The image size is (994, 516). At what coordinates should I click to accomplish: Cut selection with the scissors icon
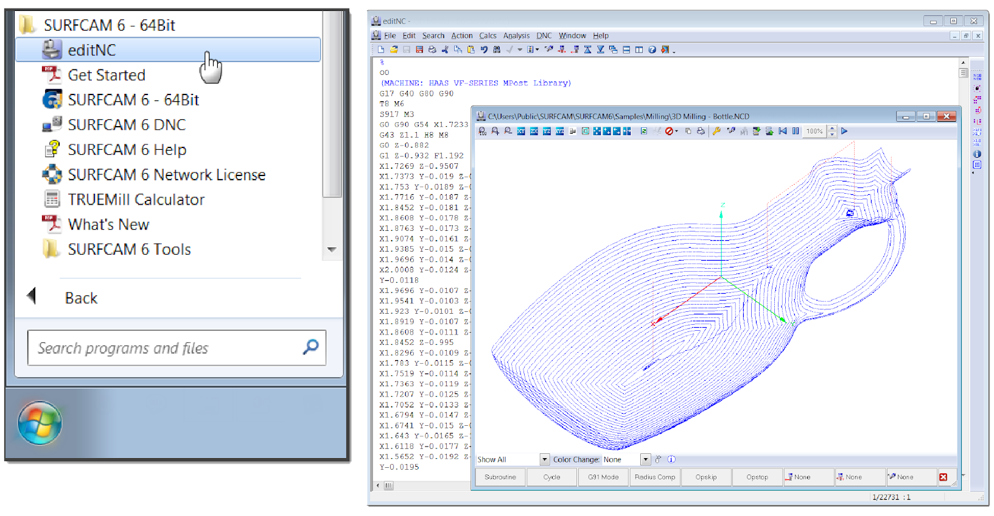[445, 50]
